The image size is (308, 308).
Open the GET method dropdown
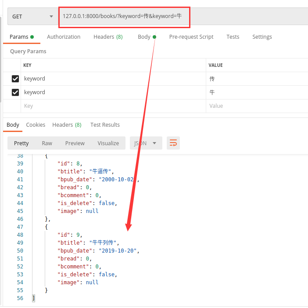[x=32, y=17]
